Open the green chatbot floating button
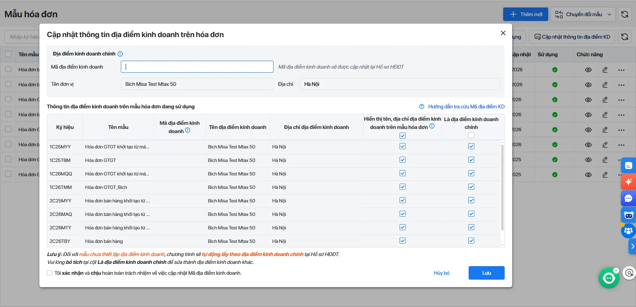 pyautogui.click(x=609, y=278)
